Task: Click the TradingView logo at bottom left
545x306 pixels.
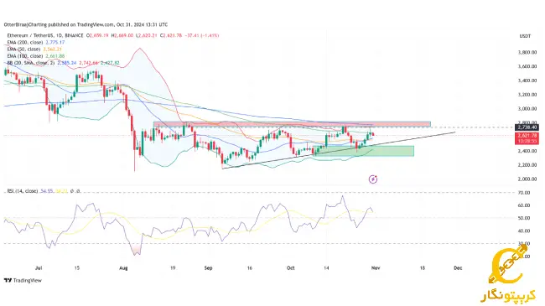Action: (23, 280)
